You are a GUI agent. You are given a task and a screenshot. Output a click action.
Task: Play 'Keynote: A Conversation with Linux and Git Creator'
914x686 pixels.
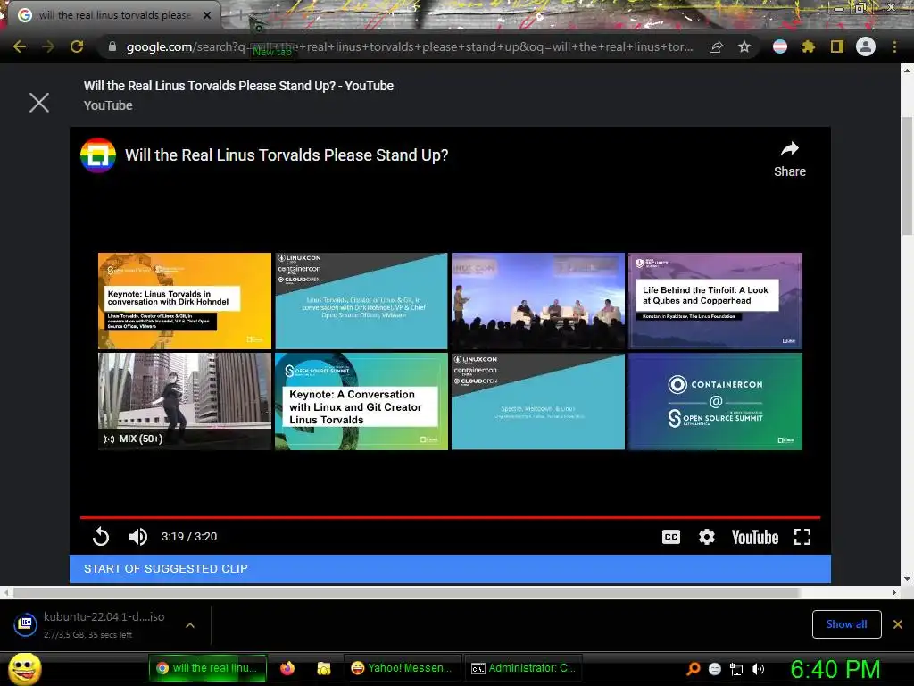pos(361,401)
